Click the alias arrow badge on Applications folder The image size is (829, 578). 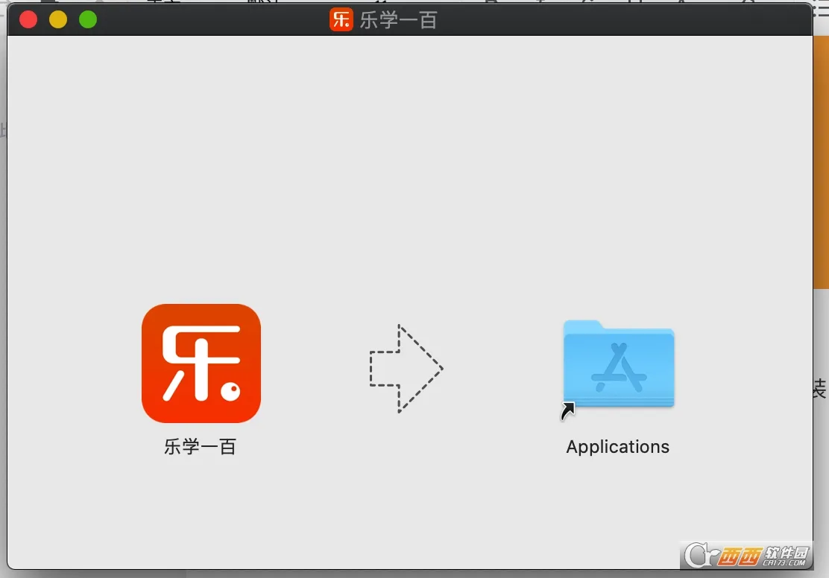tap(569, 410)
